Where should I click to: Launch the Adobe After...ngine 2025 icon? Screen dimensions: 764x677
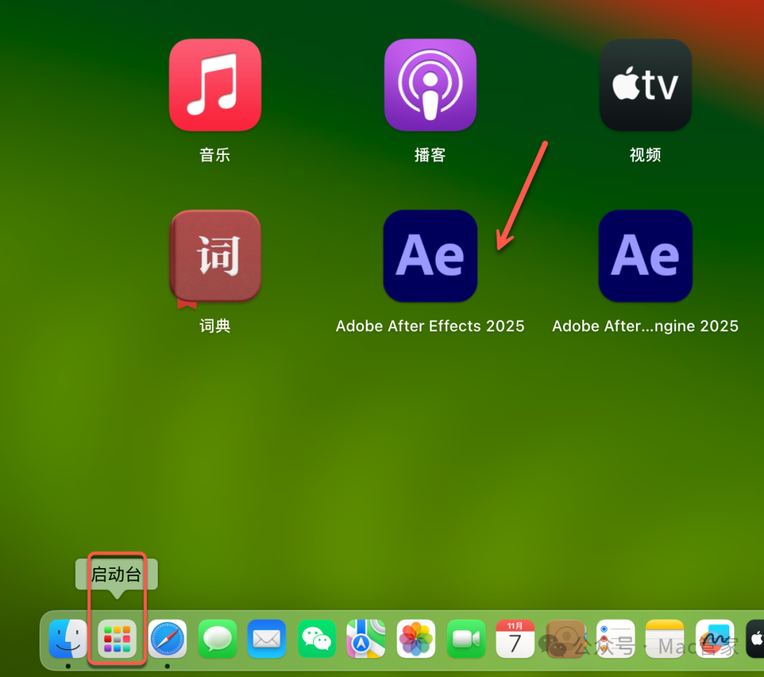click(645, 256)
